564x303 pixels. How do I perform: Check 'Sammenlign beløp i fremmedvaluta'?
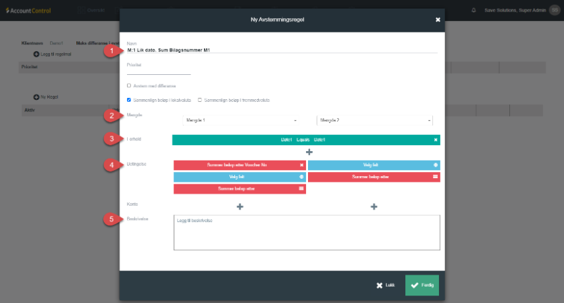pyautogui.click(x=200, y=100)
